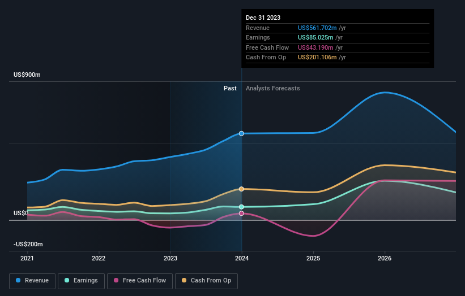The height and width of the screenshot is (296, 465).
Task: Click the Free Cash Flow tooltip row label
Action: pyautogui.click(x=267, y=47)
